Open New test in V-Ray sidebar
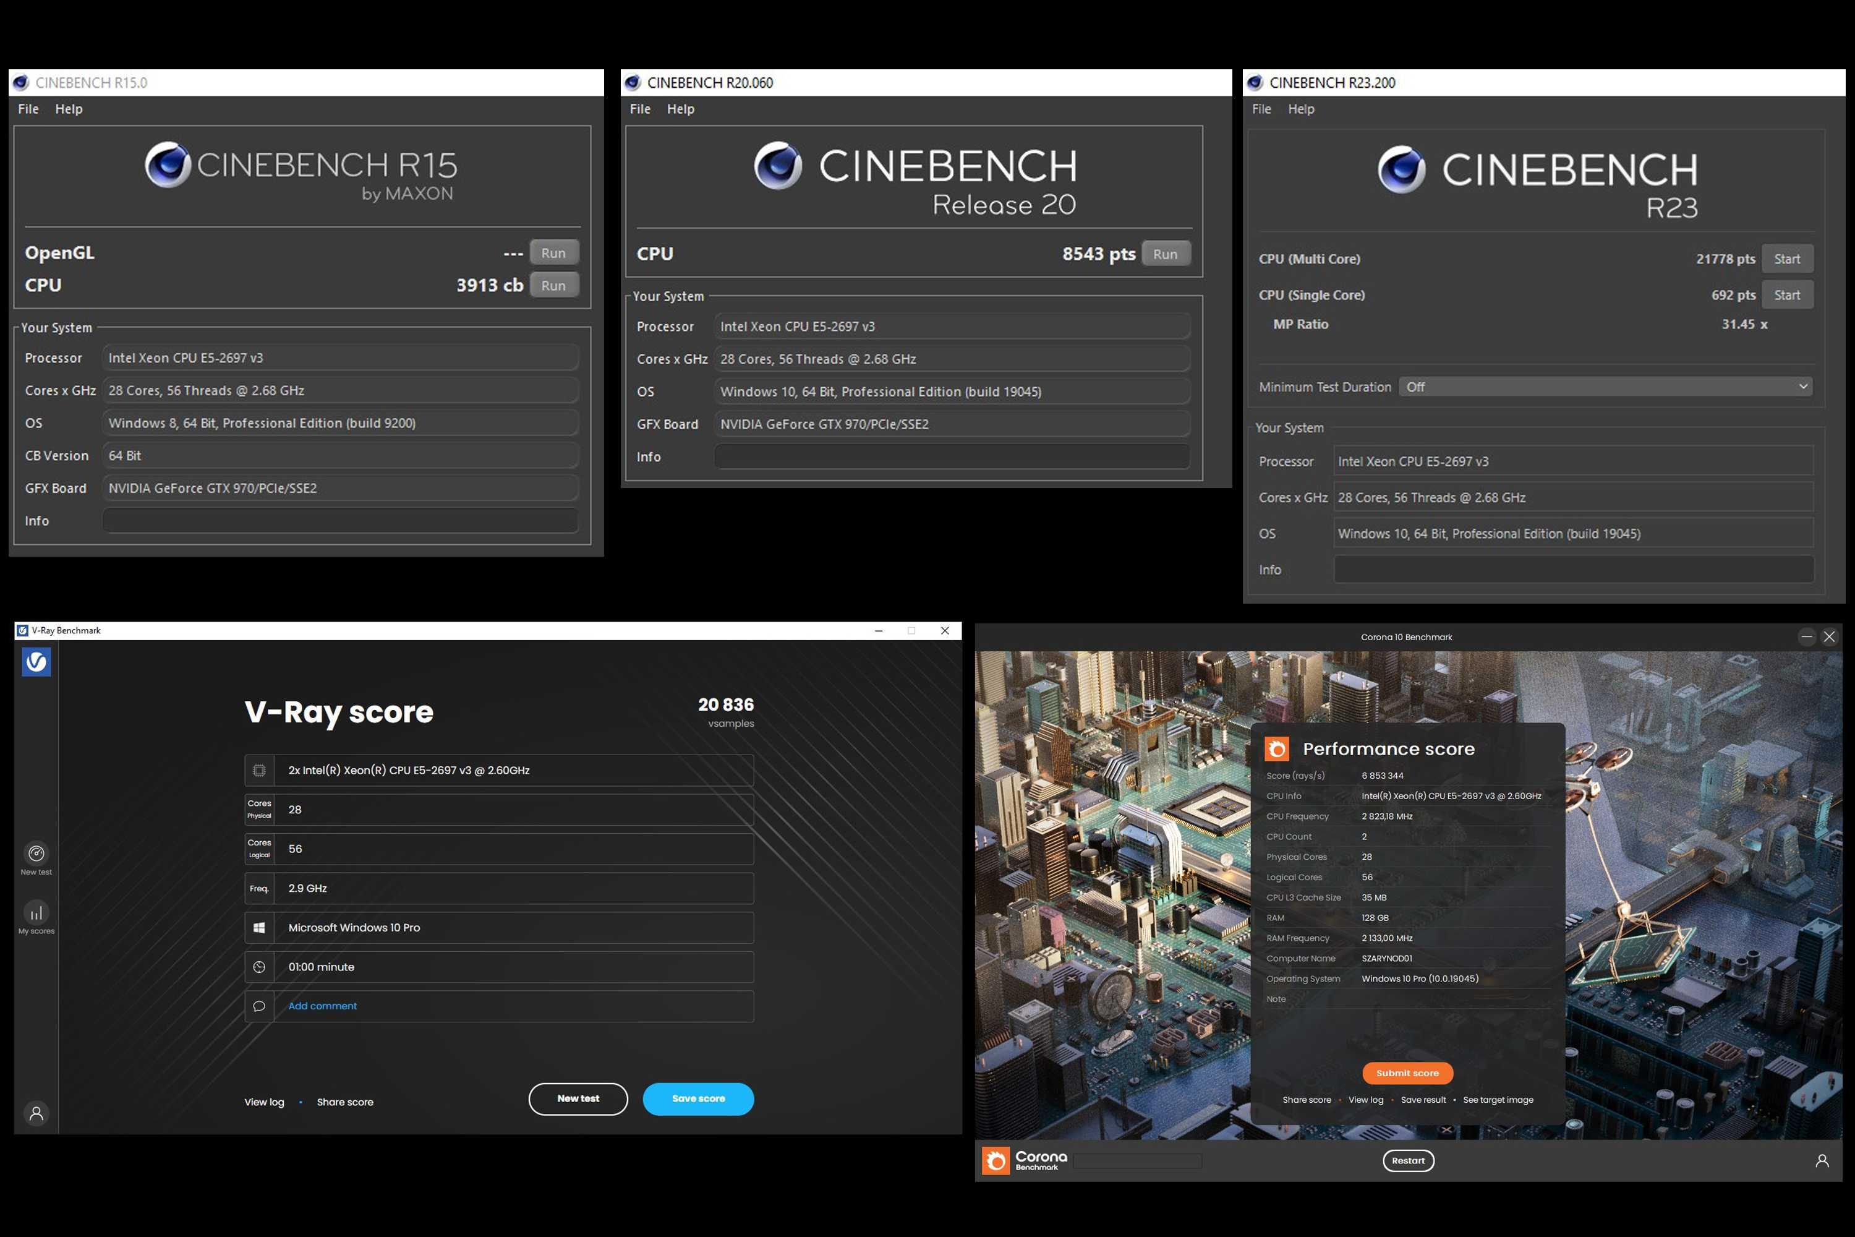Viewport: 1855px width, 1237px height. [36, 858]
